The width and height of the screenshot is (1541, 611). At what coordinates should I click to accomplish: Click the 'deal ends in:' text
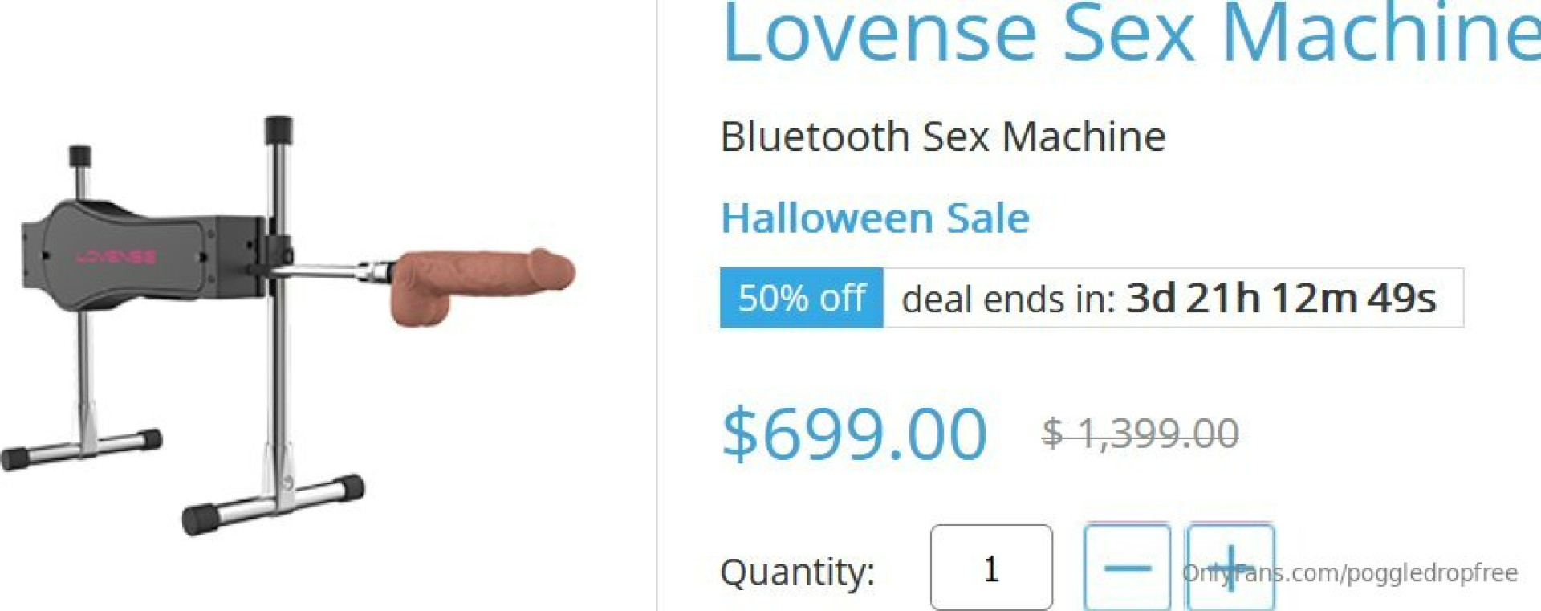point(1008,299)
